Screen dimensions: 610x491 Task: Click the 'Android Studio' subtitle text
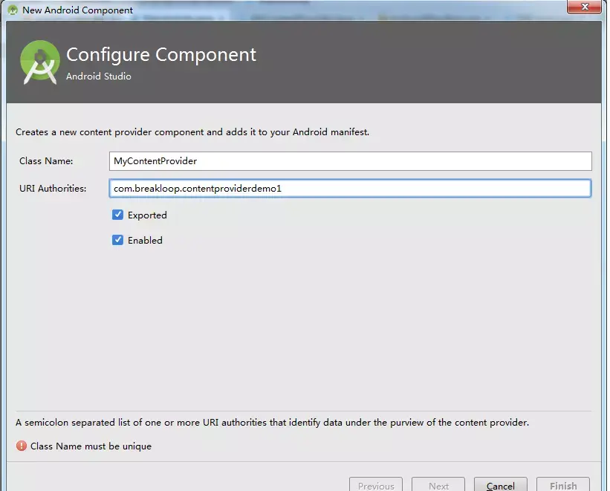tap(99, 77)
